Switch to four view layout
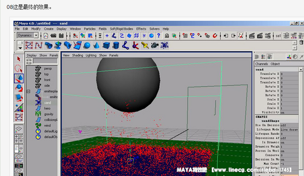This screenshot has width=304, height=176. click(x=19, y=139)
